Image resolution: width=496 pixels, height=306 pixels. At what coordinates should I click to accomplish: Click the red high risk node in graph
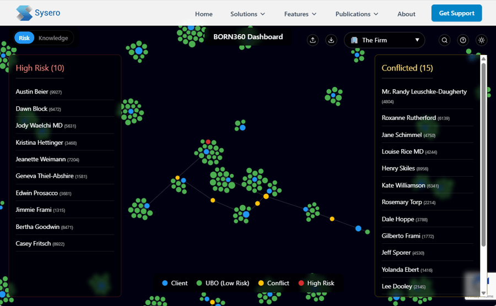click(208, 142)
